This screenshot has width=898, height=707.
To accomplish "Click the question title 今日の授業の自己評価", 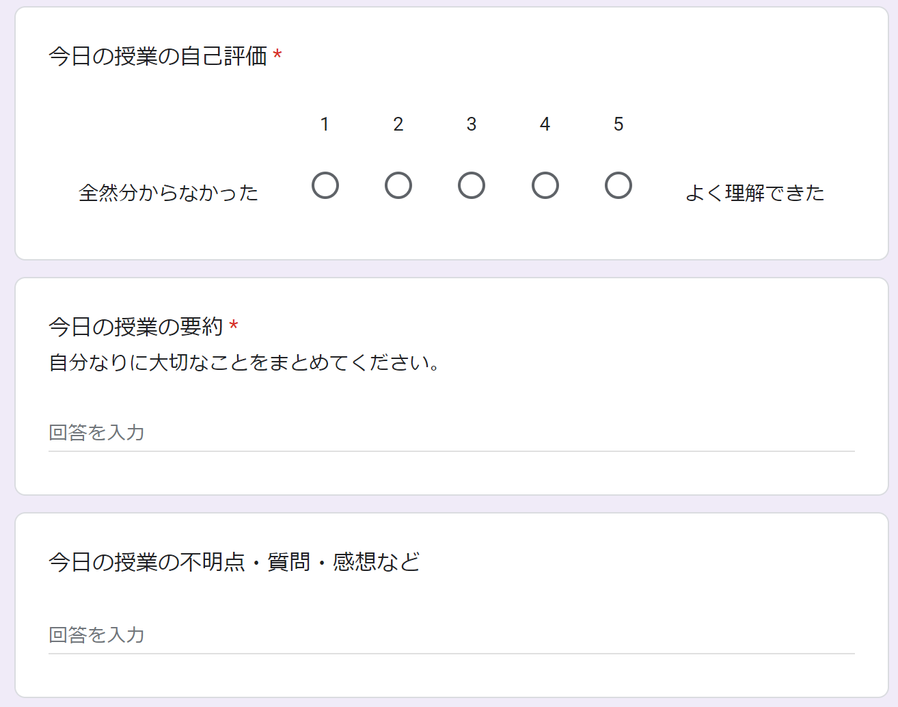I will tap(158, 56).
